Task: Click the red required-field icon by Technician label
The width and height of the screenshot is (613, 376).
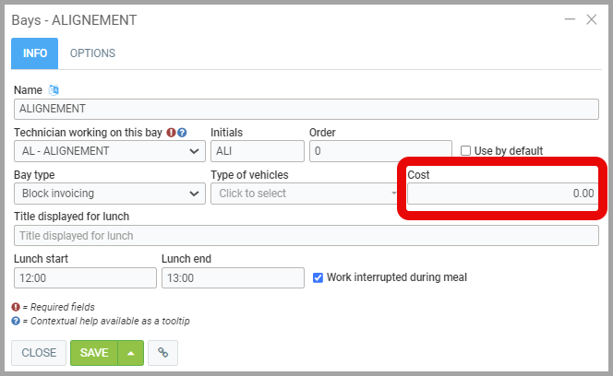Action: pyautogui.click(x=172, y=132)
